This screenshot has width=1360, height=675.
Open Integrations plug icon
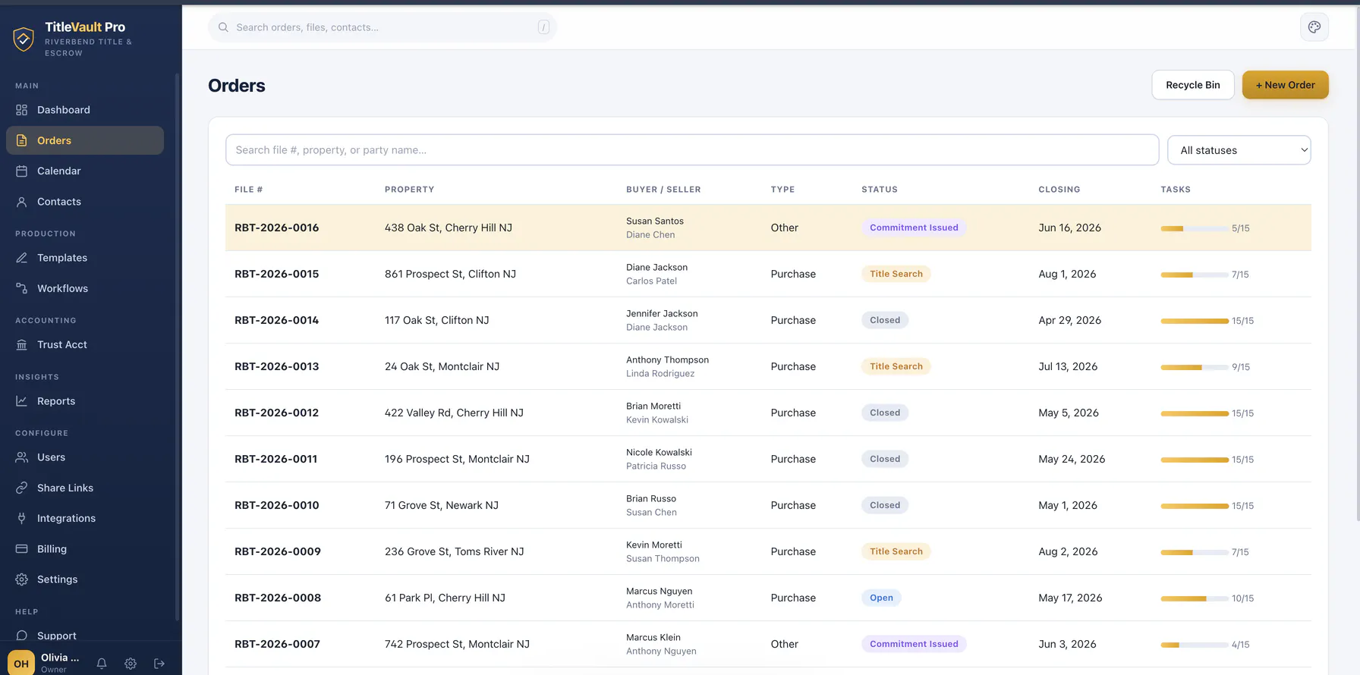tap(22, 518)
